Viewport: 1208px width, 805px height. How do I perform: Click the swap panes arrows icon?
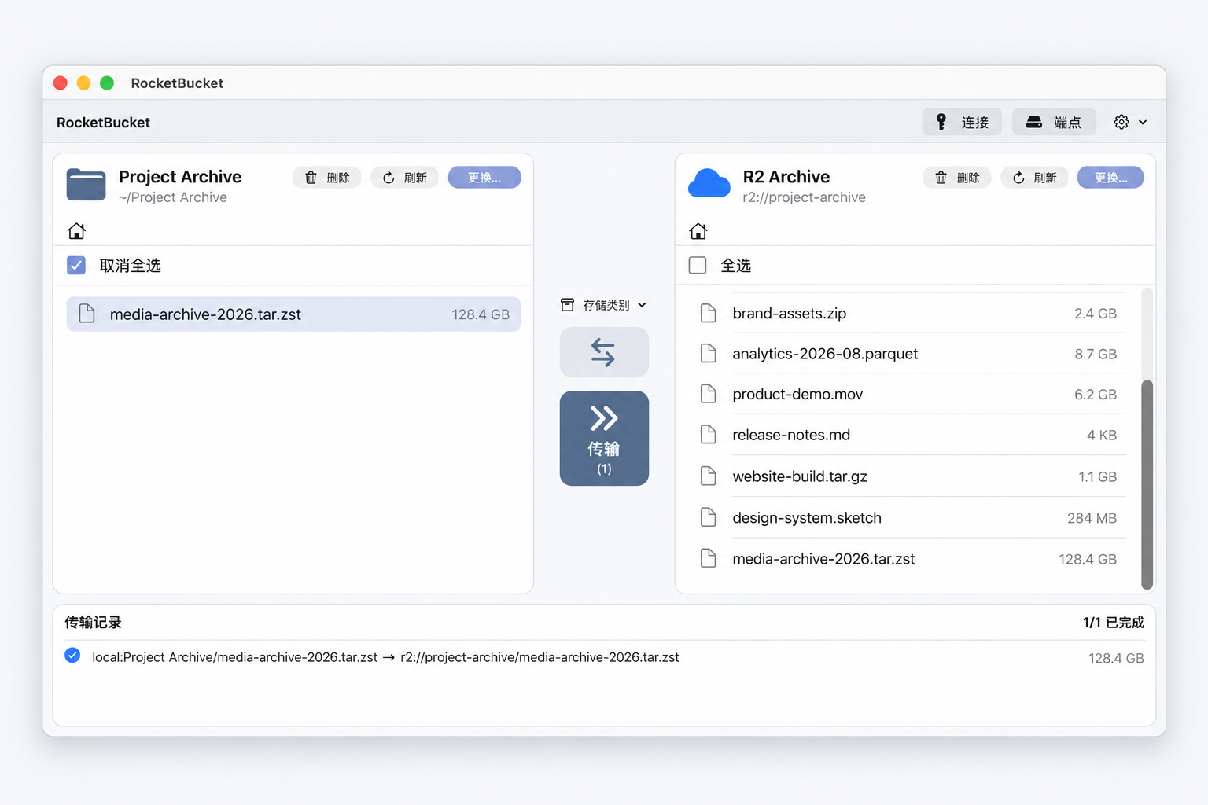coord(604,352)
